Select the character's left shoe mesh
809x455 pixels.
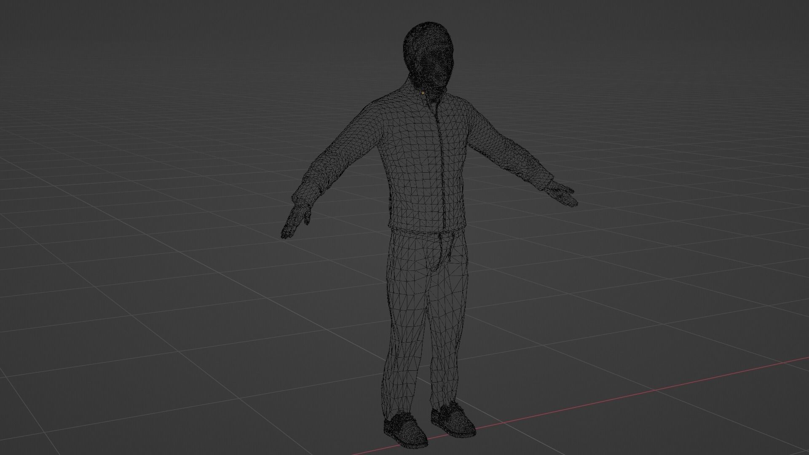tap(453, 419)
